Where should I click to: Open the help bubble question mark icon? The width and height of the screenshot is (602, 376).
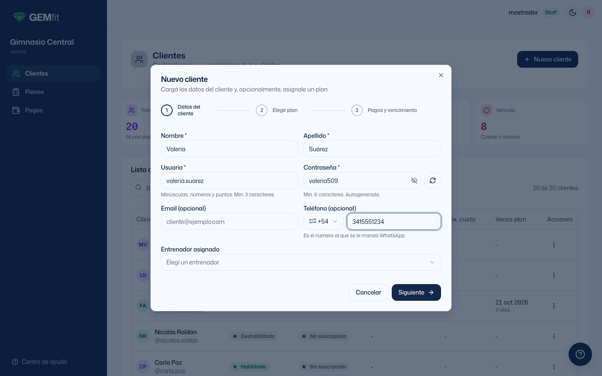coord(580,354)
